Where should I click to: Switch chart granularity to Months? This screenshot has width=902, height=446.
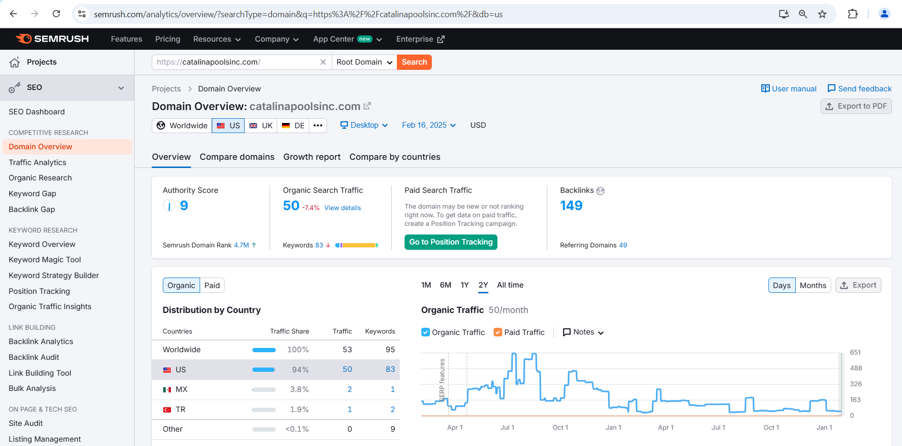point(813,285)
